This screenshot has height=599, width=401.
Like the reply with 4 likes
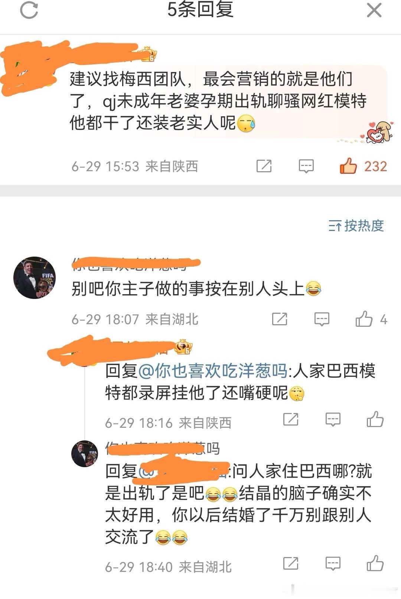click(371, 319)
